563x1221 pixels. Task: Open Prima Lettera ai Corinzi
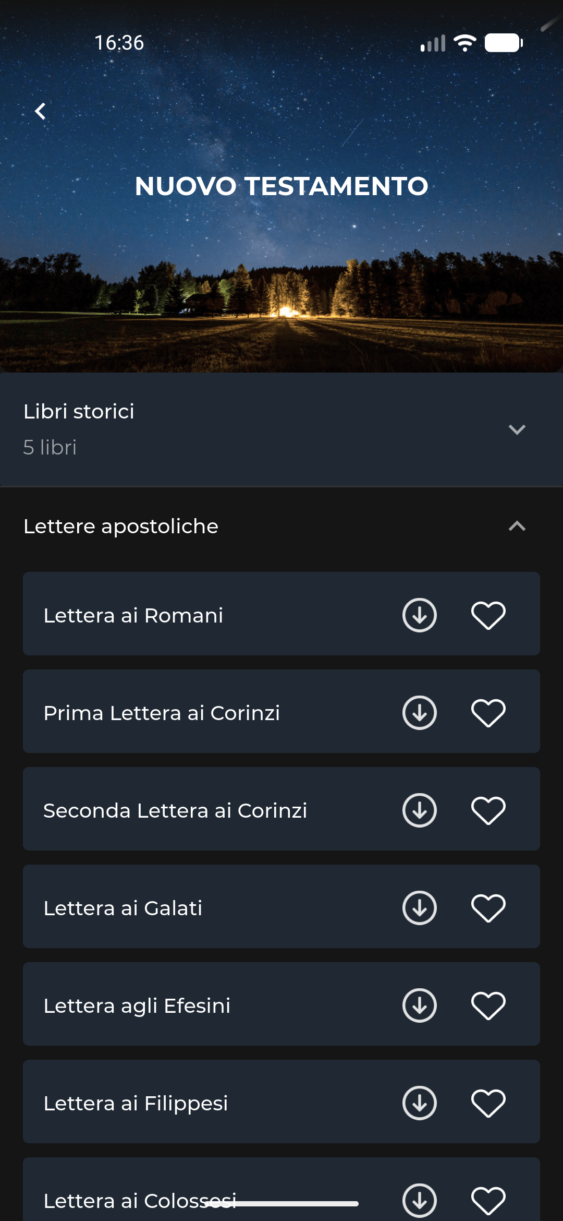pyautogui.click(x=162, y=713)
